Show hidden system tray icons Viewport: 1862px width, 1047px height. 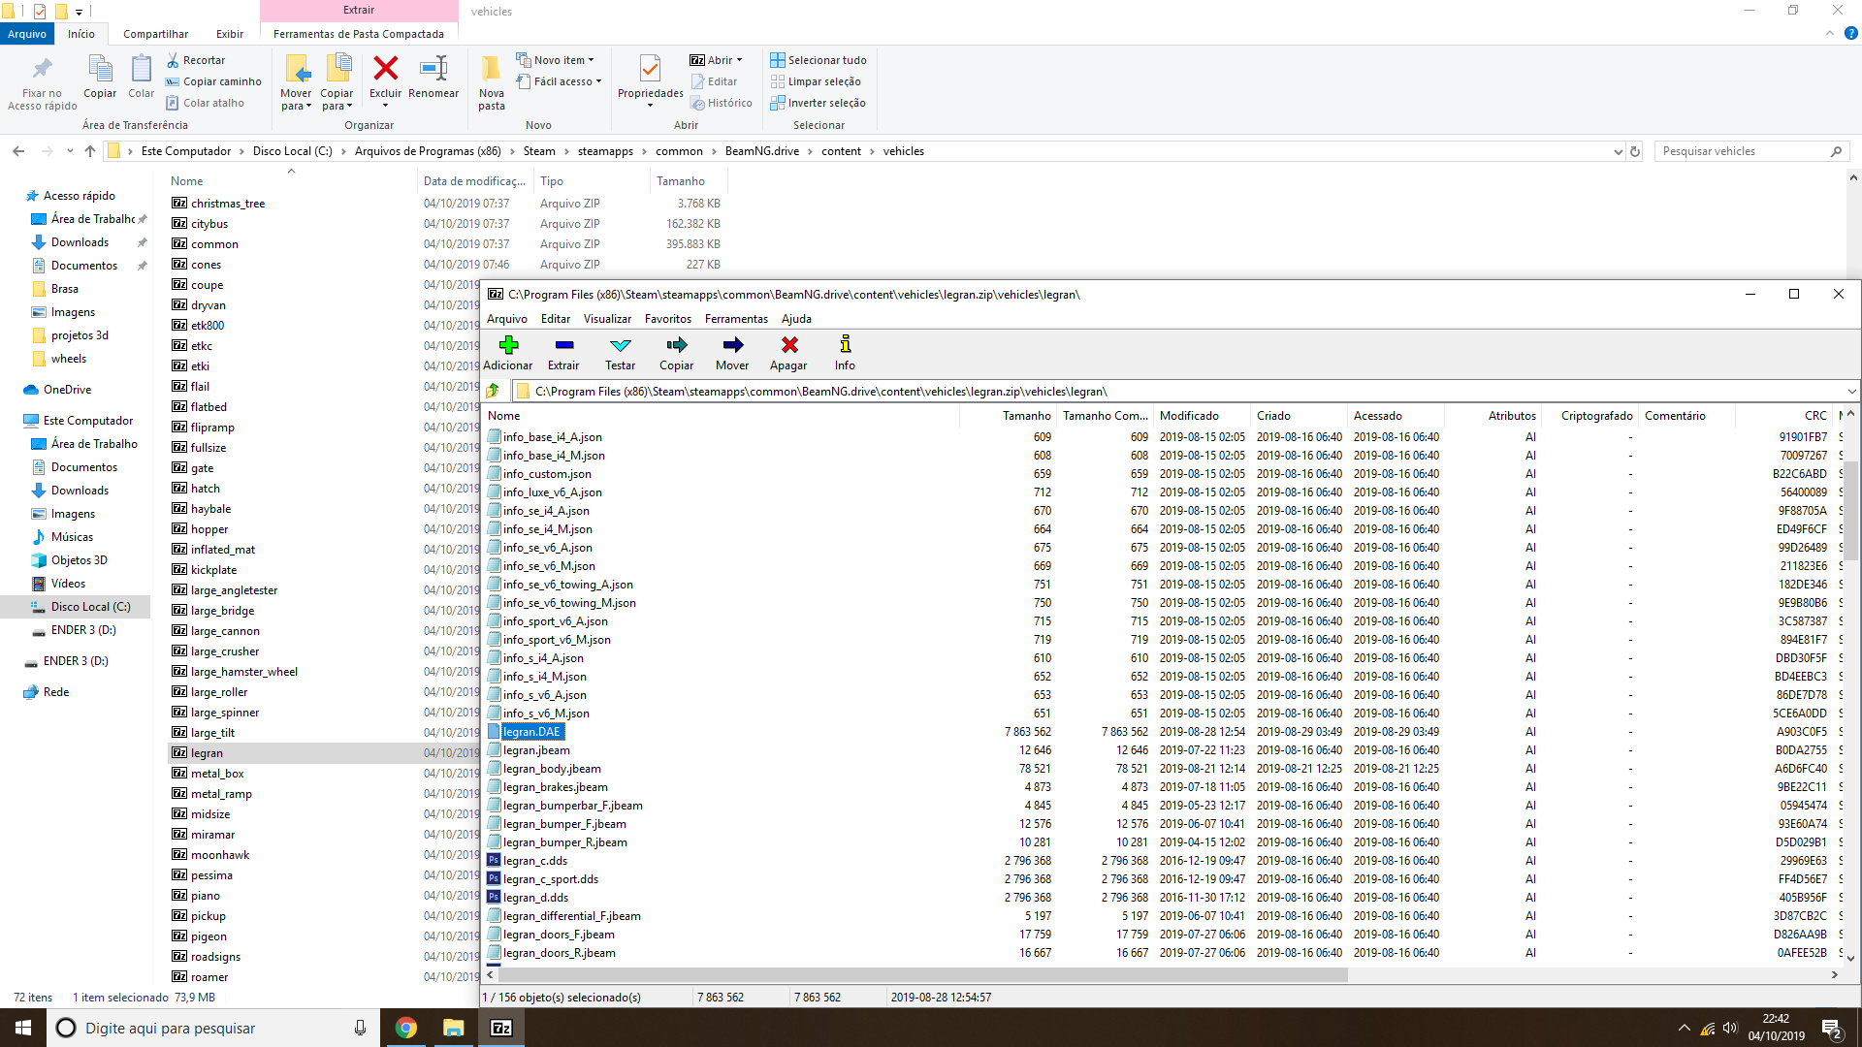(1685, 1029)
